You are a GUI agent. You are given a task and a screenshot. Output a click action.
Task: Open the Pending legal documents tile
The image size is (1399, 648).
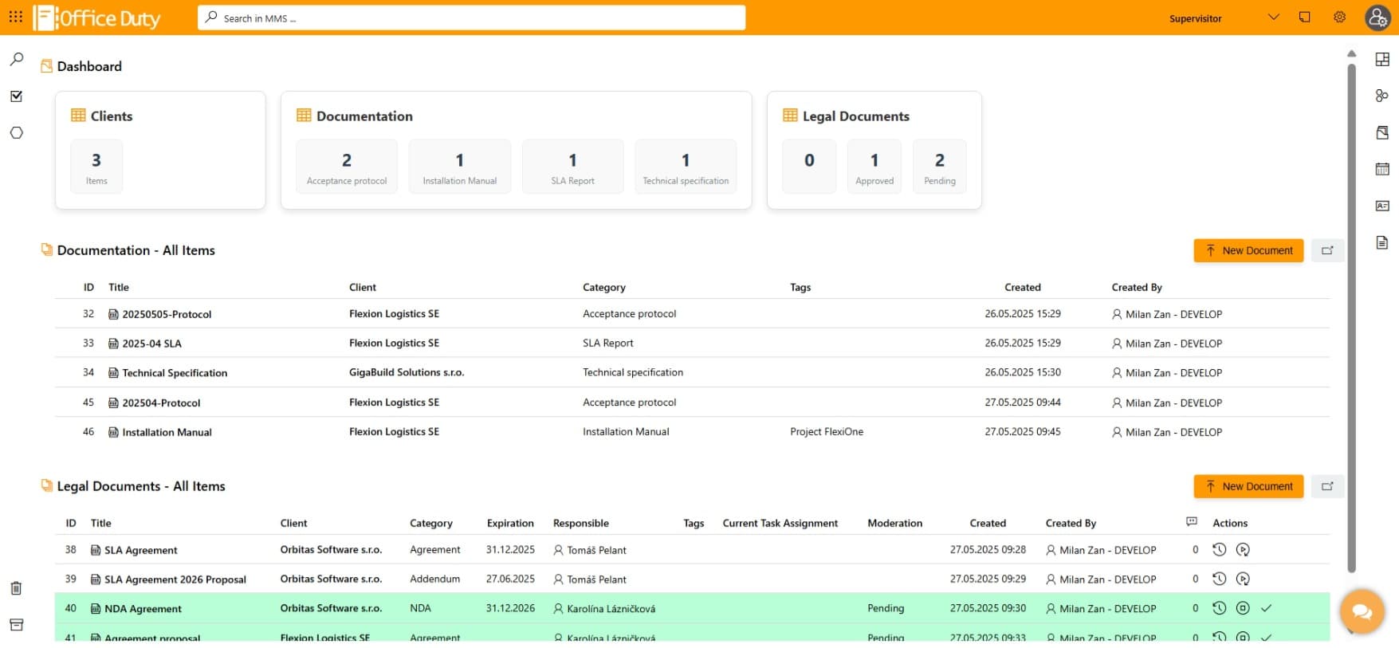[940, 167]
